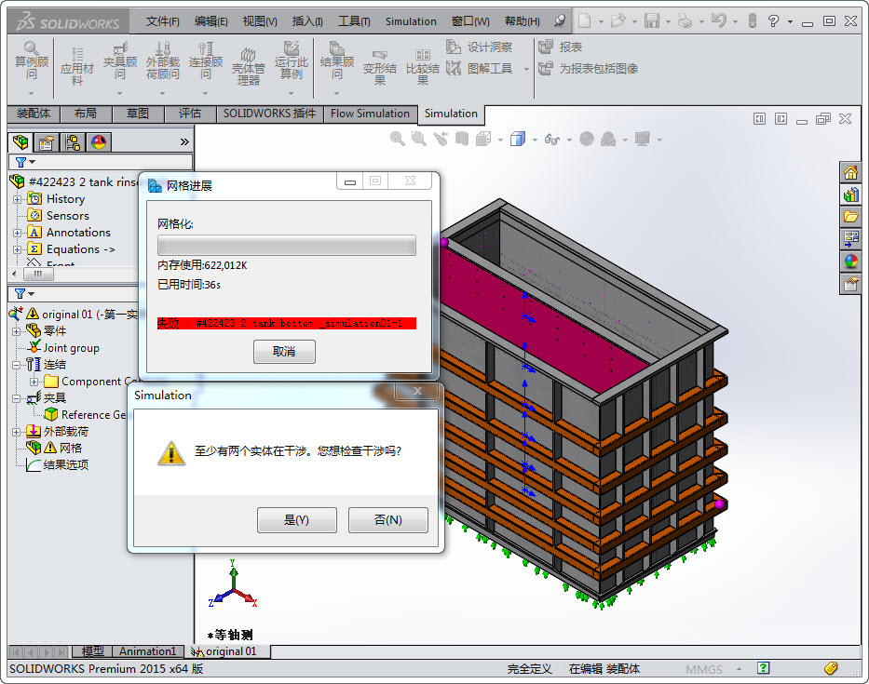This screenshot has height=684, width=869.
Task: Collapse the 连结 connections node
Action: pos(17,365)
